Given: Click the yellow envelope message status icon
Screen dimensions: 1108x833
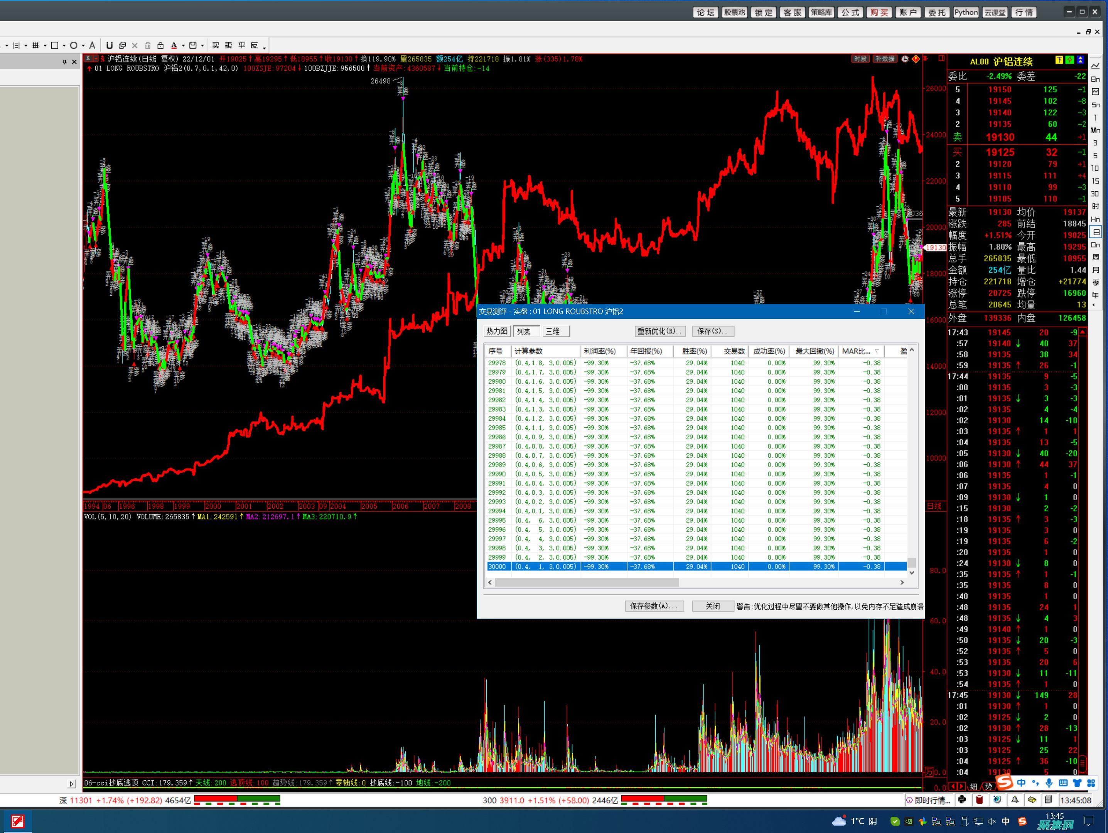Looking at the screenshot, I should [x=1032, y=799].
